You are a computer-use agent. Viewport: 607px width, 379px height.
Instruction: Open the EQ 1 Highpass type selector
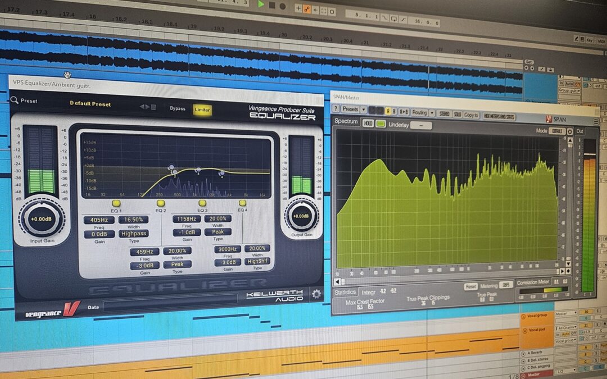134,234
